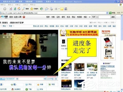123x92 pixels.
Task: Expand the more-navigation chevron after 电影
Action: click(90, 17)
